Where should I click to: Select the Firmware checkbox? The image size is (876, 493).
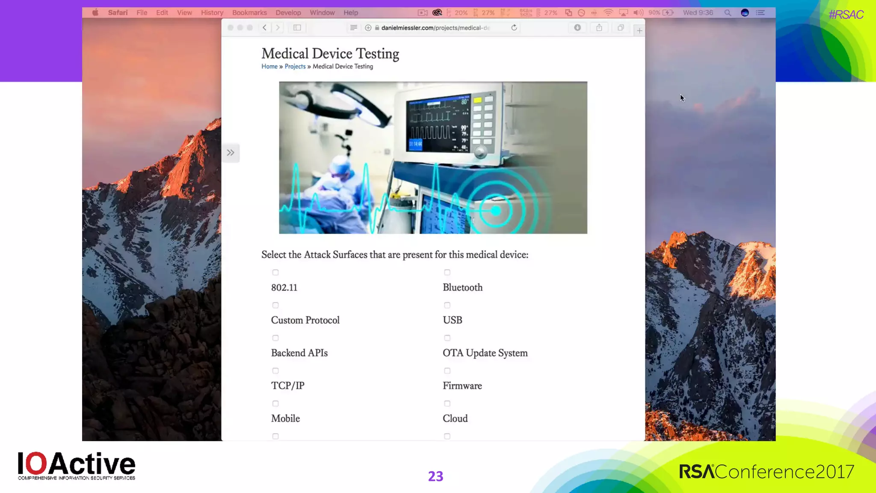(x=447, y=371)
